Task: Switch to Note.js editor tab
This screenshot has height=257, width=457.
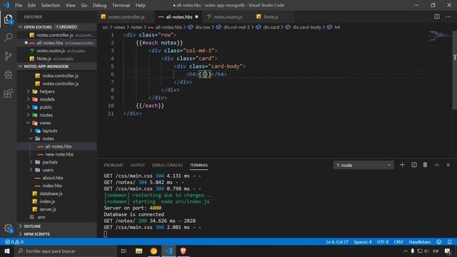Action: click(271, 17)
